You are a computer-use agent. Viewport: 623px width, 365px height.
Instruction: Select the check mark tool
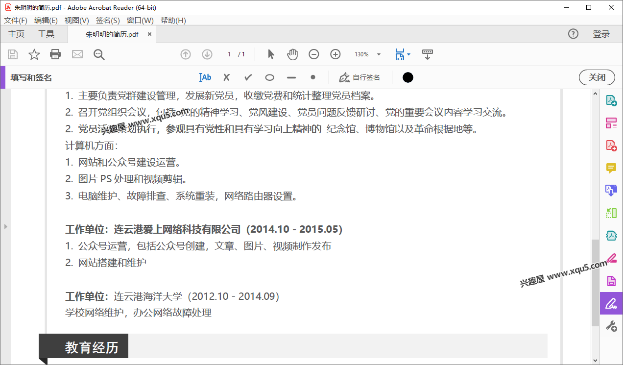pos(248,77)
